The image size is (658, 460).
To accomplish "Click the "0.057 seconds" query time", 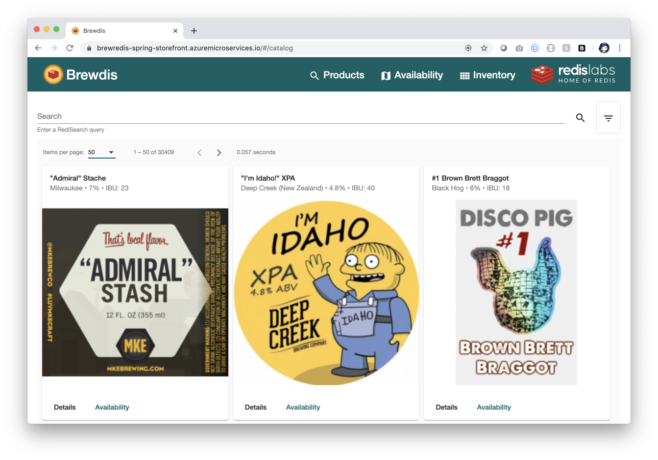I will 256,152.
